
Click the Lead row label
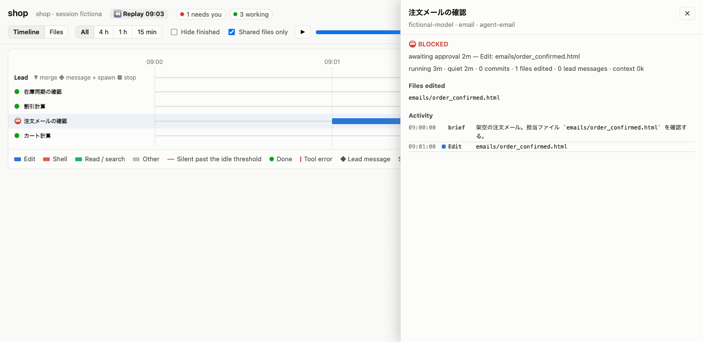(x=21, y=78)
